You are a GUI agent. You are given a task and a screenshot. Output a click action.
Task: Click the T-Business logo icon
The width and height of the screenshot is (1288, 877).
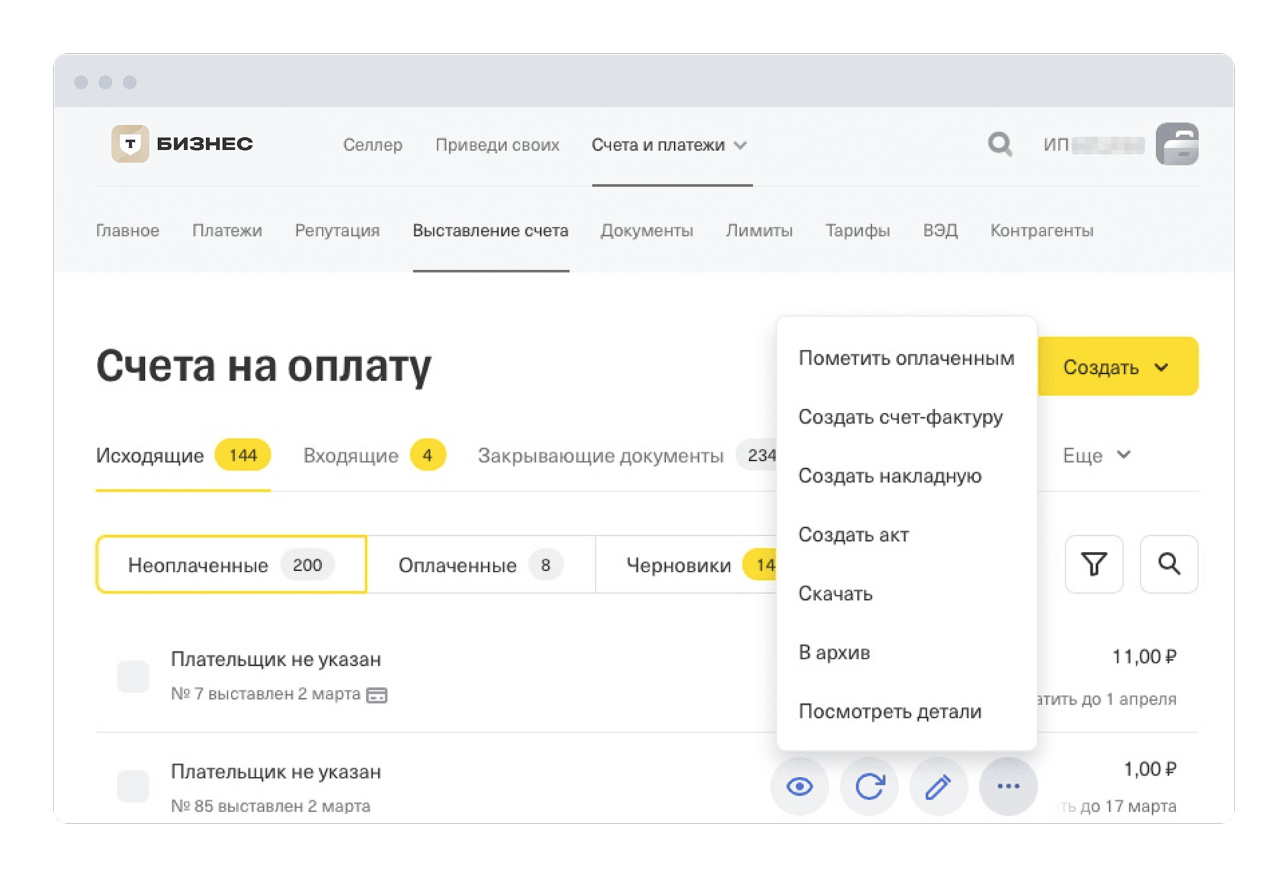[x=130, y=144]
